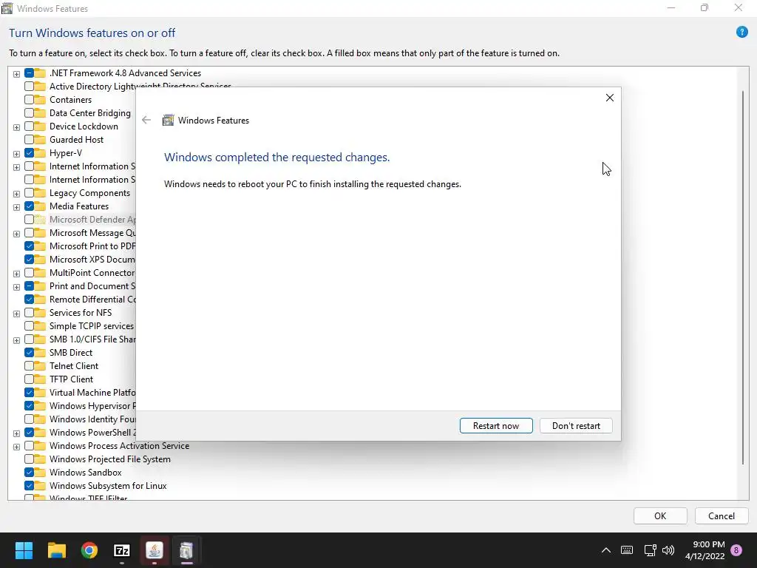Click Cancel in Windows Features window
Image resolution: width=757 pixels, height=568 pixels.
tap(722, 515)
